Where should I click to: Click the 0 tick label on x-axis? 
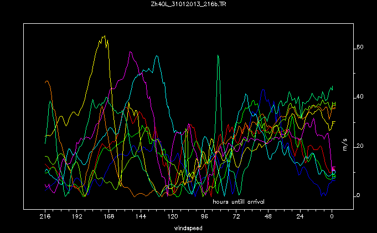coord(332,218)
